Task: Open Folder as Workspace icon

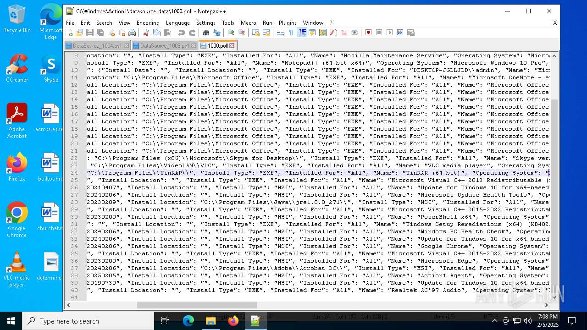Action: click(344, 33)
